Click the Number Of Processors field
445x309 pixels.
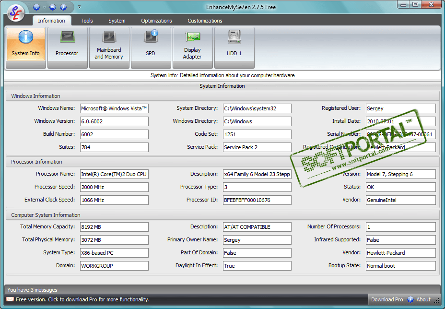coord(401,227)
